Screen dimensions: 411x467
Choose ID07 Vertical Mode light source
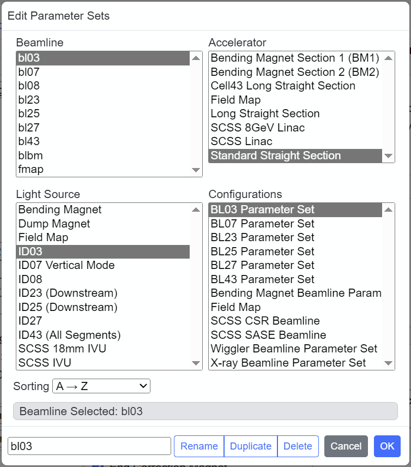click(x=103, y=265)
